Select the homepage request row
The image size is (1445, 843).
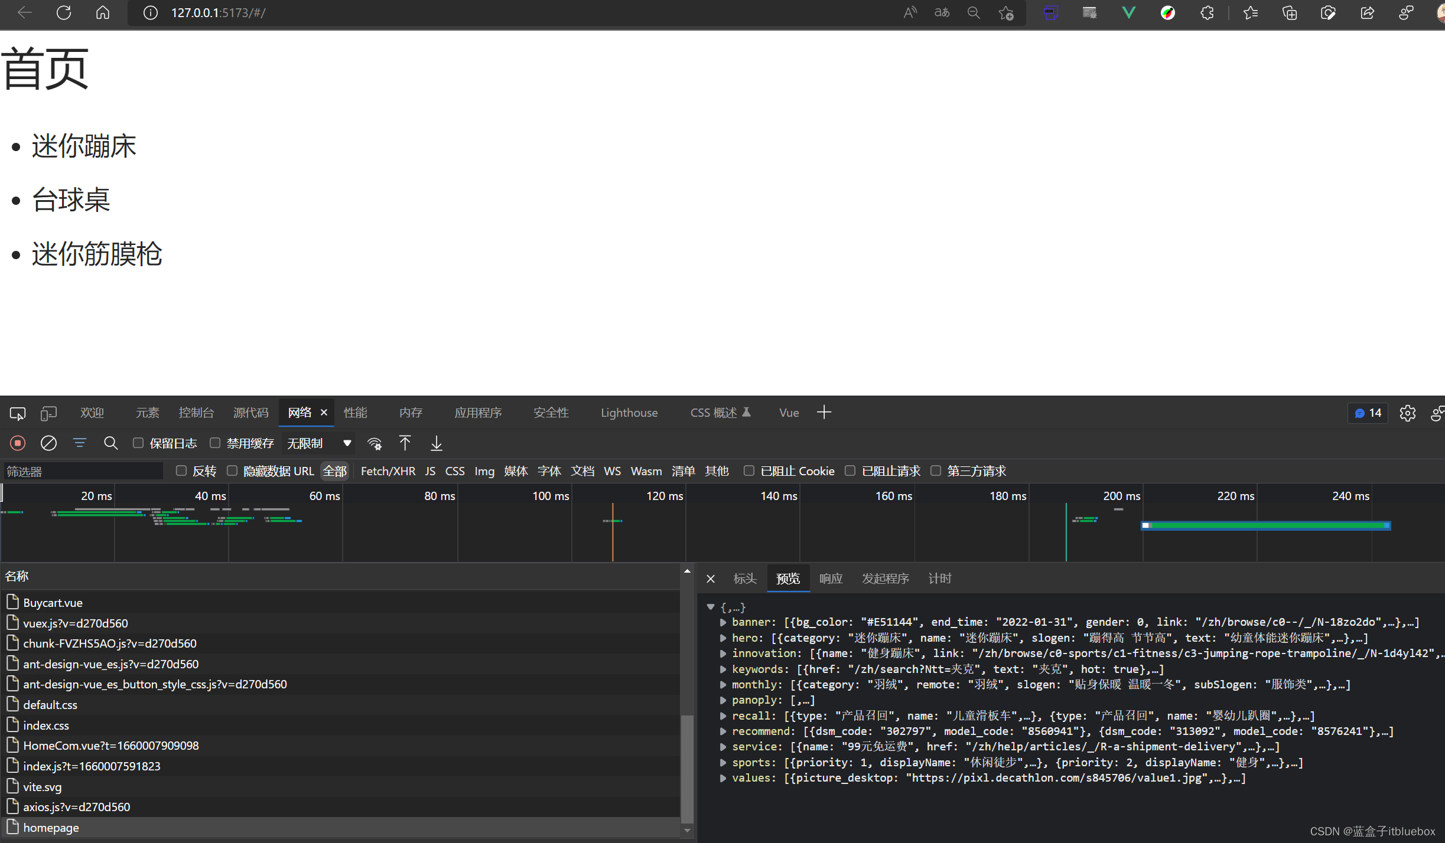click(x=341, y=828)
